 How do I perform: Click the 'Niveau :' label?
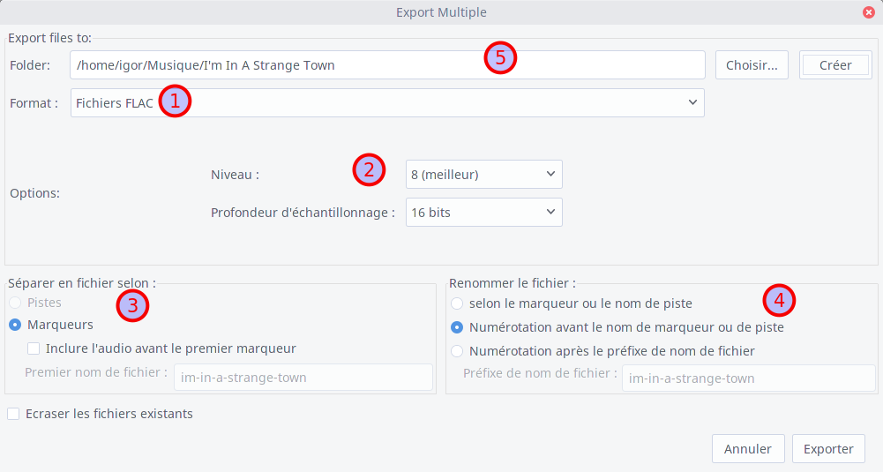tap(235, 175)
